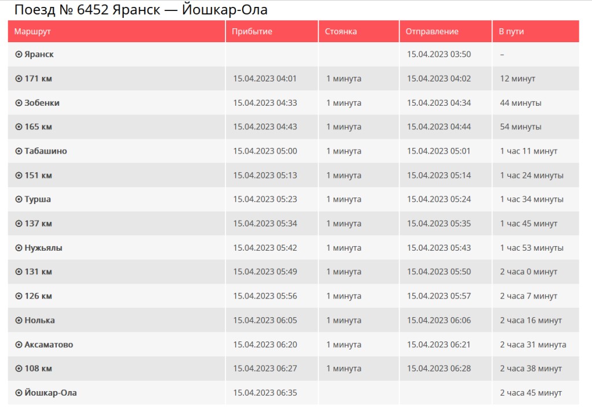
Task: Open the 171 км station link
Action: pyautogui.click(x=38, y=79)
